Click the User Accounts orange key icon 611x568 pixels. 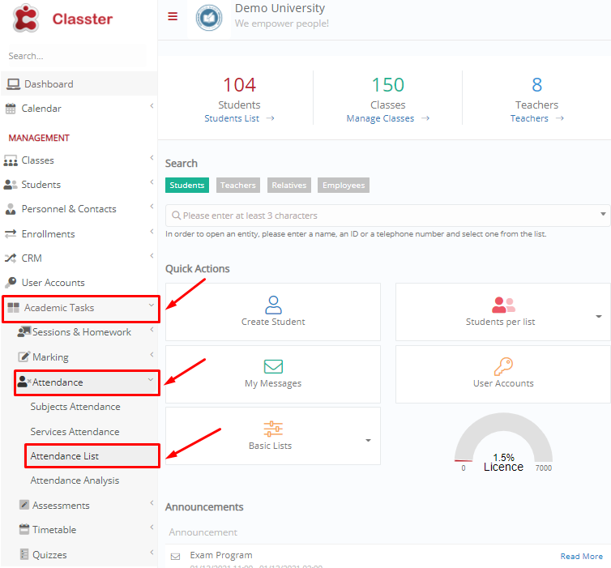[503, 366]
